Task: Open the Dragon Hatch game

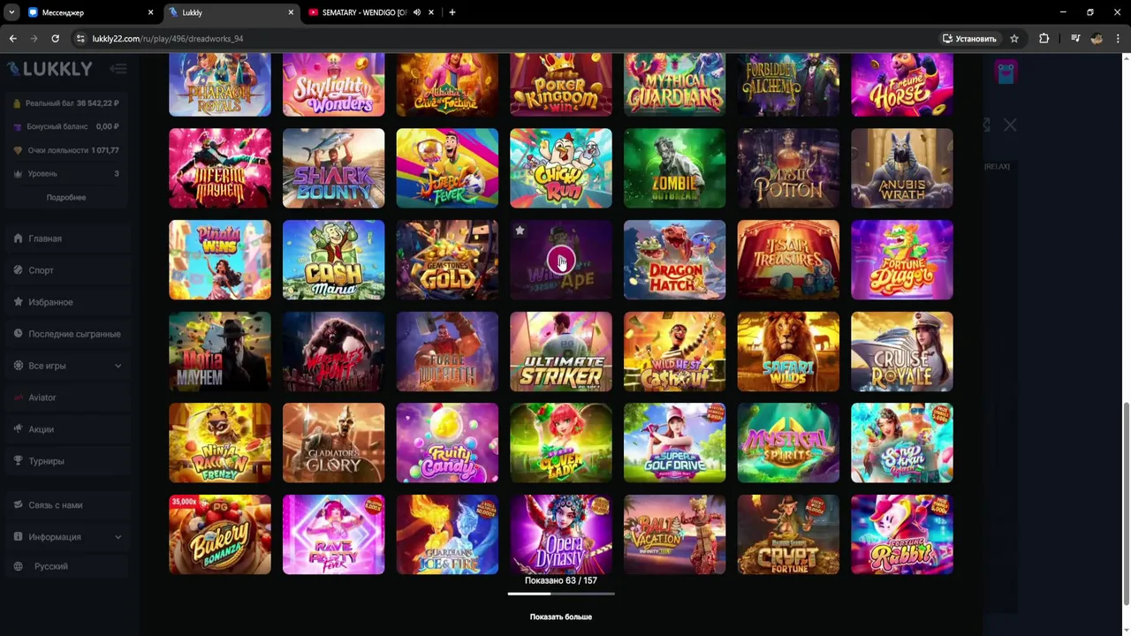Action: click(x=675, y=260)
